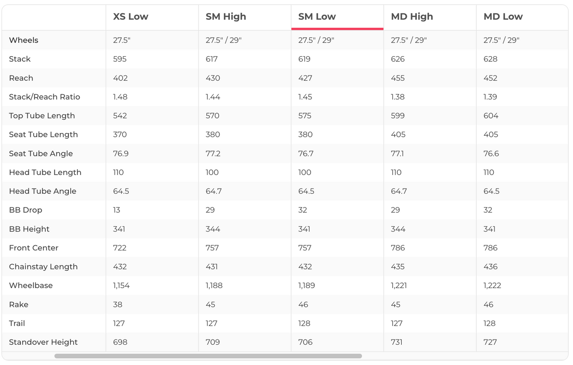The height and width of the screenshot is (365, 573).
Task: Click the Stack/Reach Ratio row label
Action: tap(44, 97)
